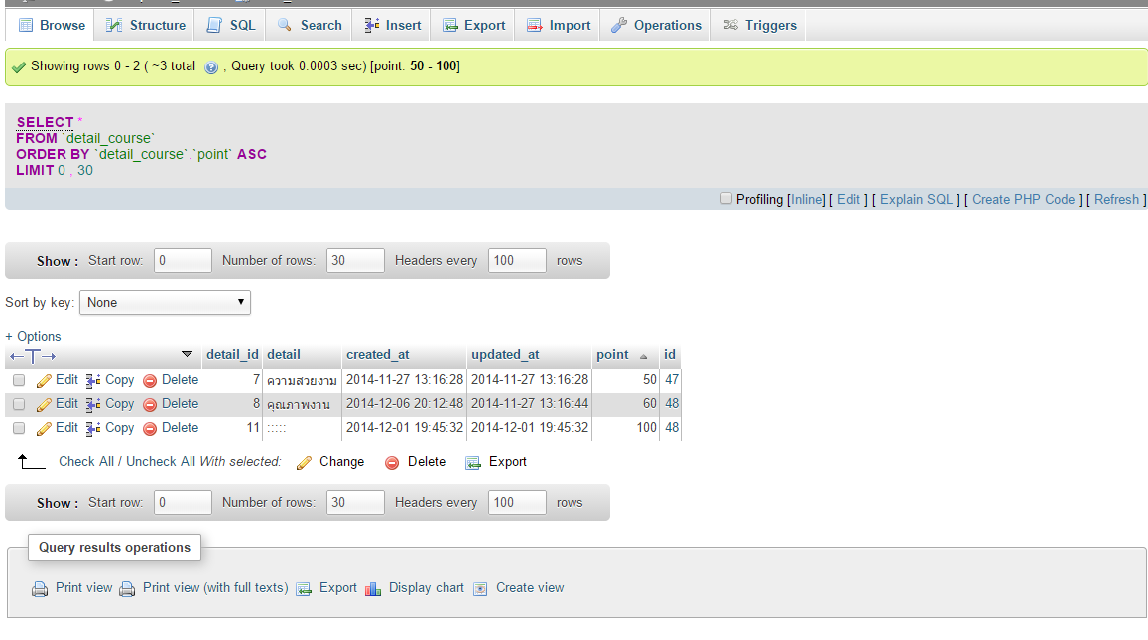Click the bottom Start row field
The height and width of the screenshot is (640, 1148).
pyautogui.click(x=183, y=502)
